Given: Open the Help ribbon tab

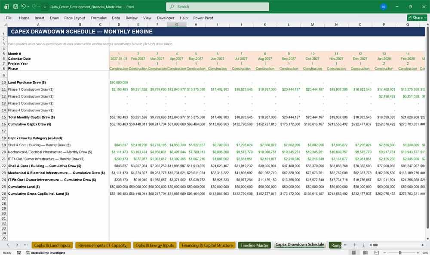Looking at the screenshot, I should pyautogui.click(x=184, y=18).
